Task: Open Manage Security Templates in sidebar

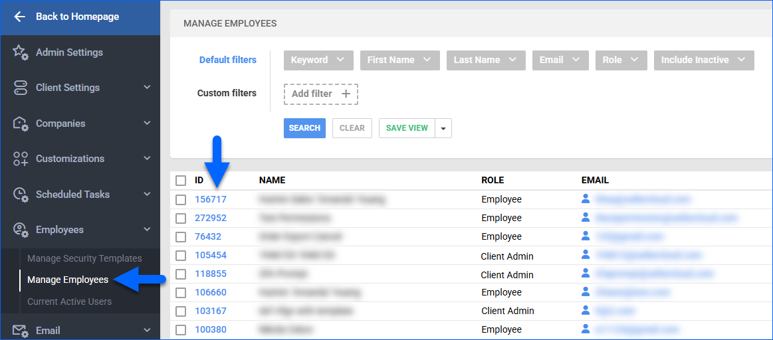Action: [x=84, y=258]
